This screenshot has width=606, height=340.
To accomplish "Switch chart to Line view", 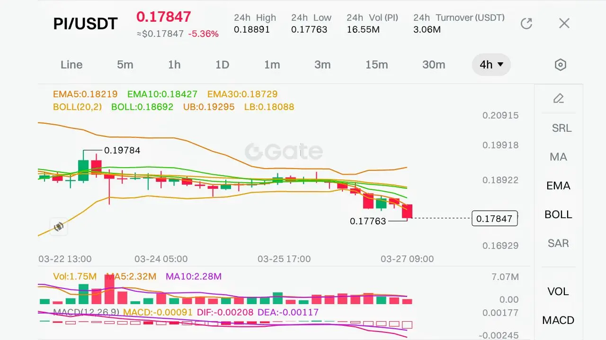I will 71,65.
